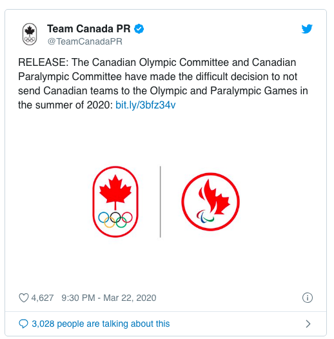334x339 pixels.
Task: Click the blue verified badge
Action: (139, 29)
